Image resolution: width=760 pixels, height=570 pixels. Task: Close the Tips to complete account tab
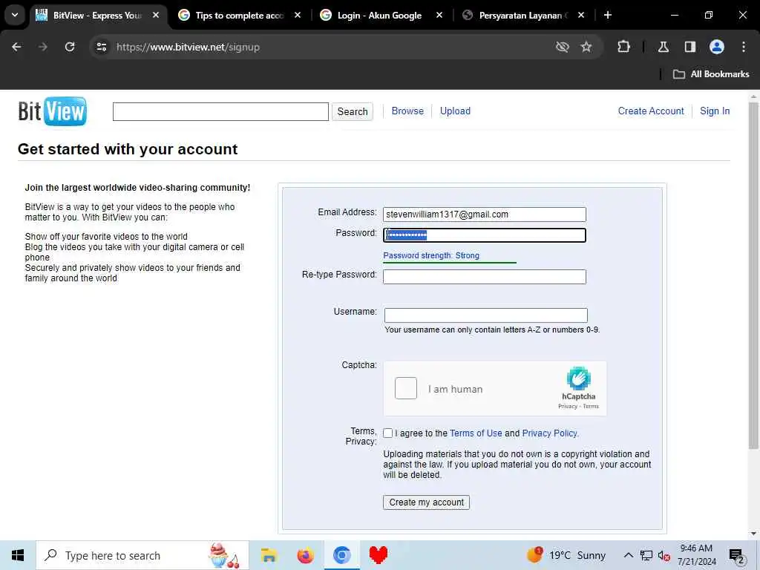[x=298, y=15]
